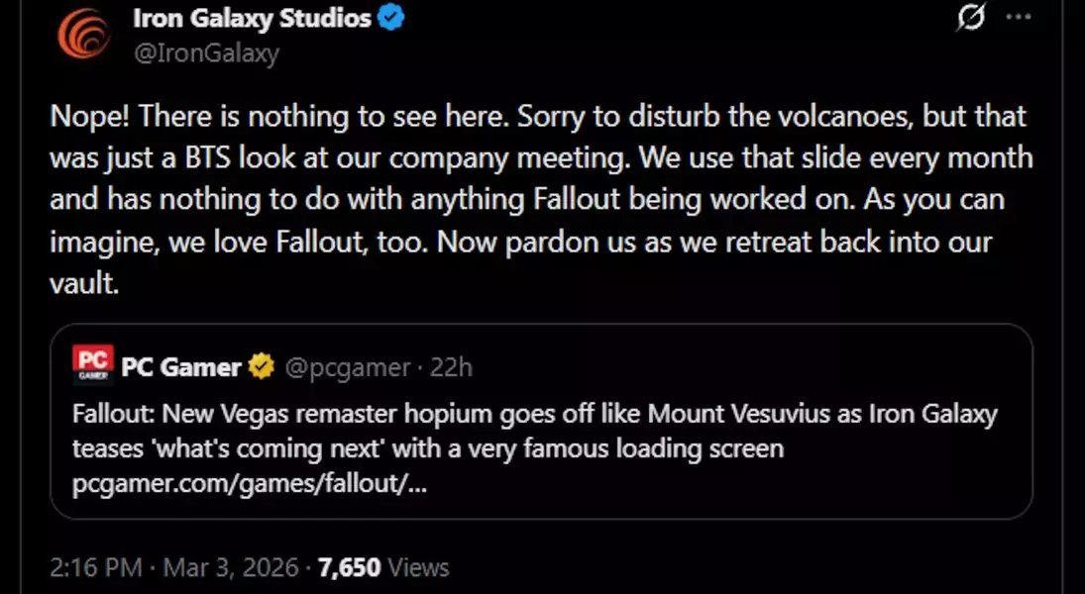The width and height of the screenshot is (1085, 594).
Task: Click the 2:16 PM post time
Action: pyautogui.click(x=95, y=567)
